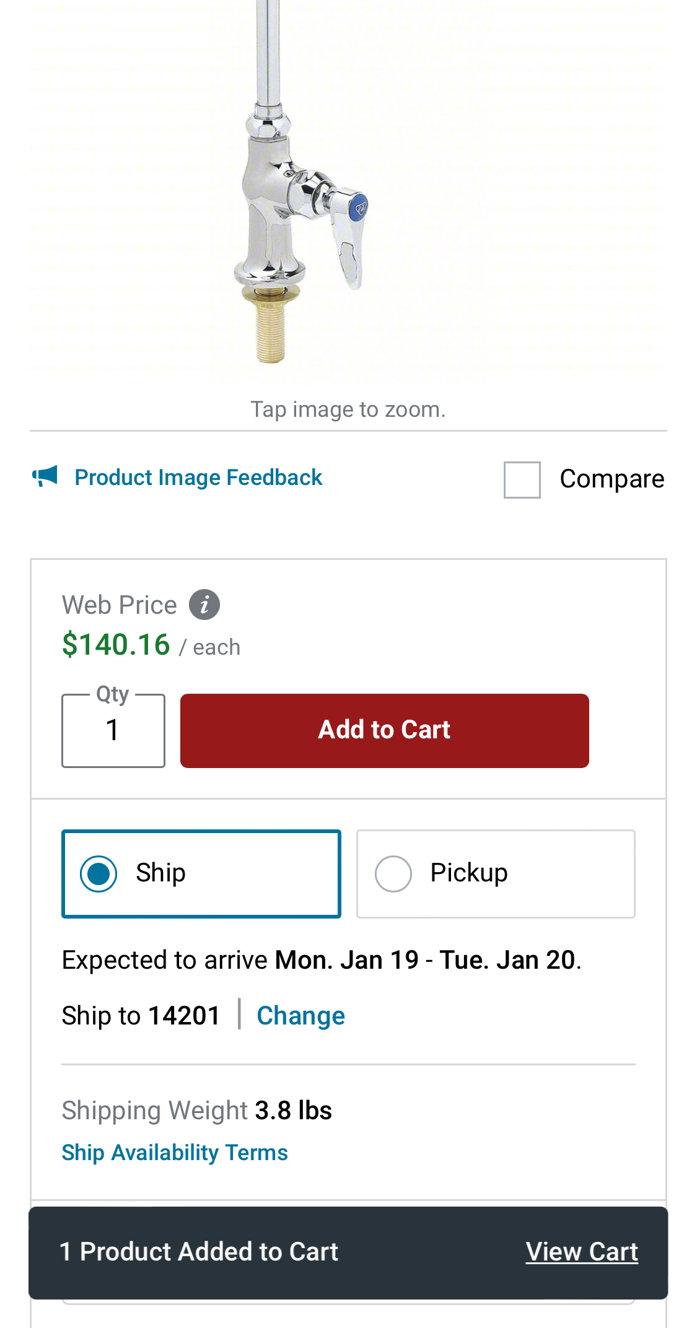
Task: Click the Shipping Weight 3.8 lbs text
Action: 196,1111
